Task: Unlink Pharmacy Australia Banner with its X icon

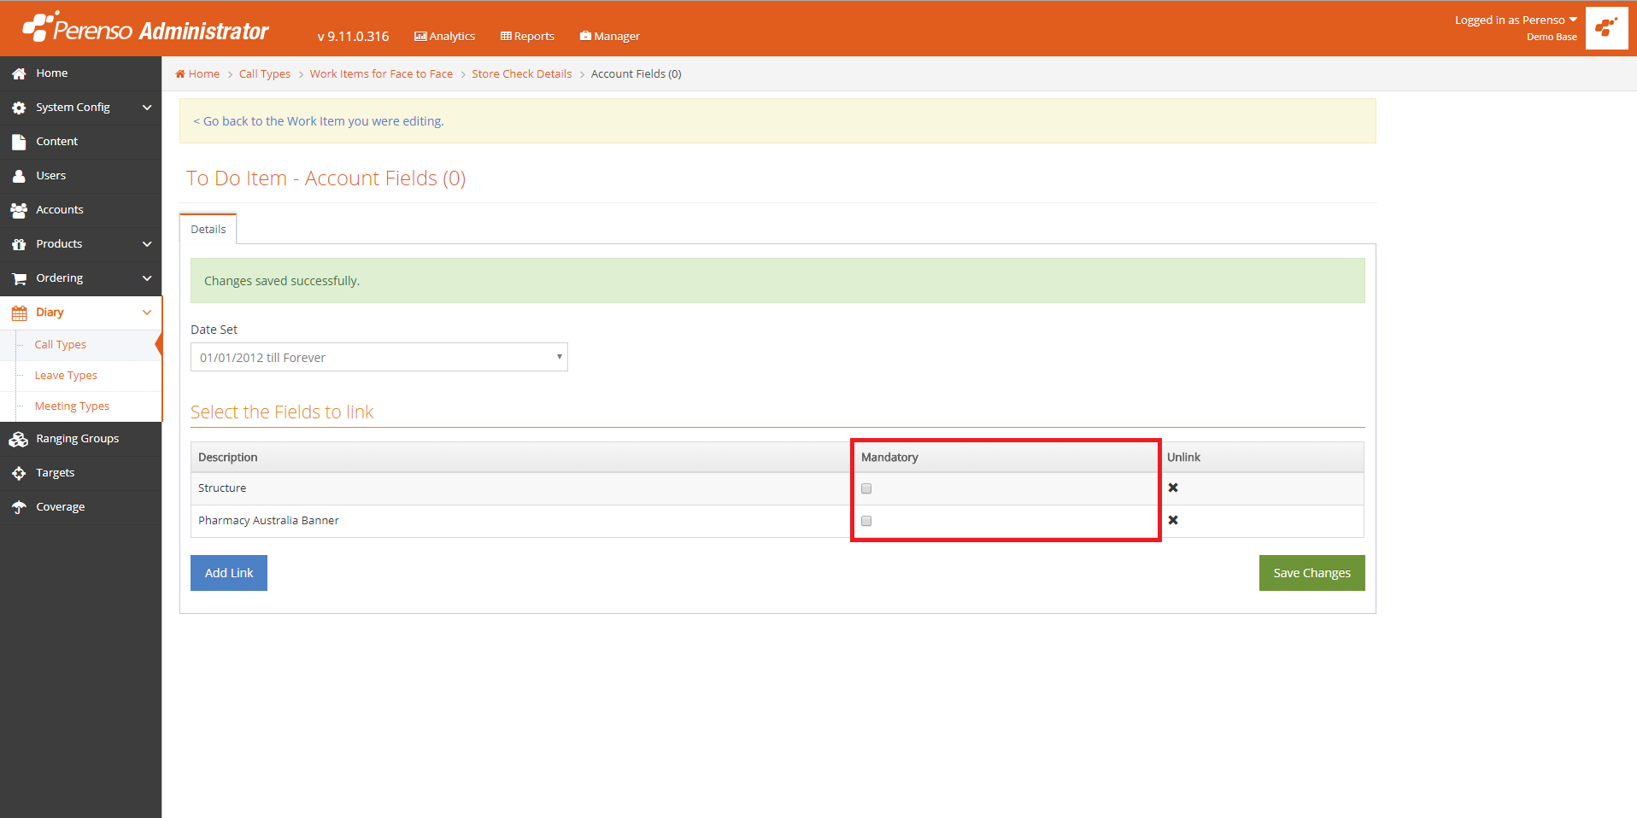Action: (1173, 520)
